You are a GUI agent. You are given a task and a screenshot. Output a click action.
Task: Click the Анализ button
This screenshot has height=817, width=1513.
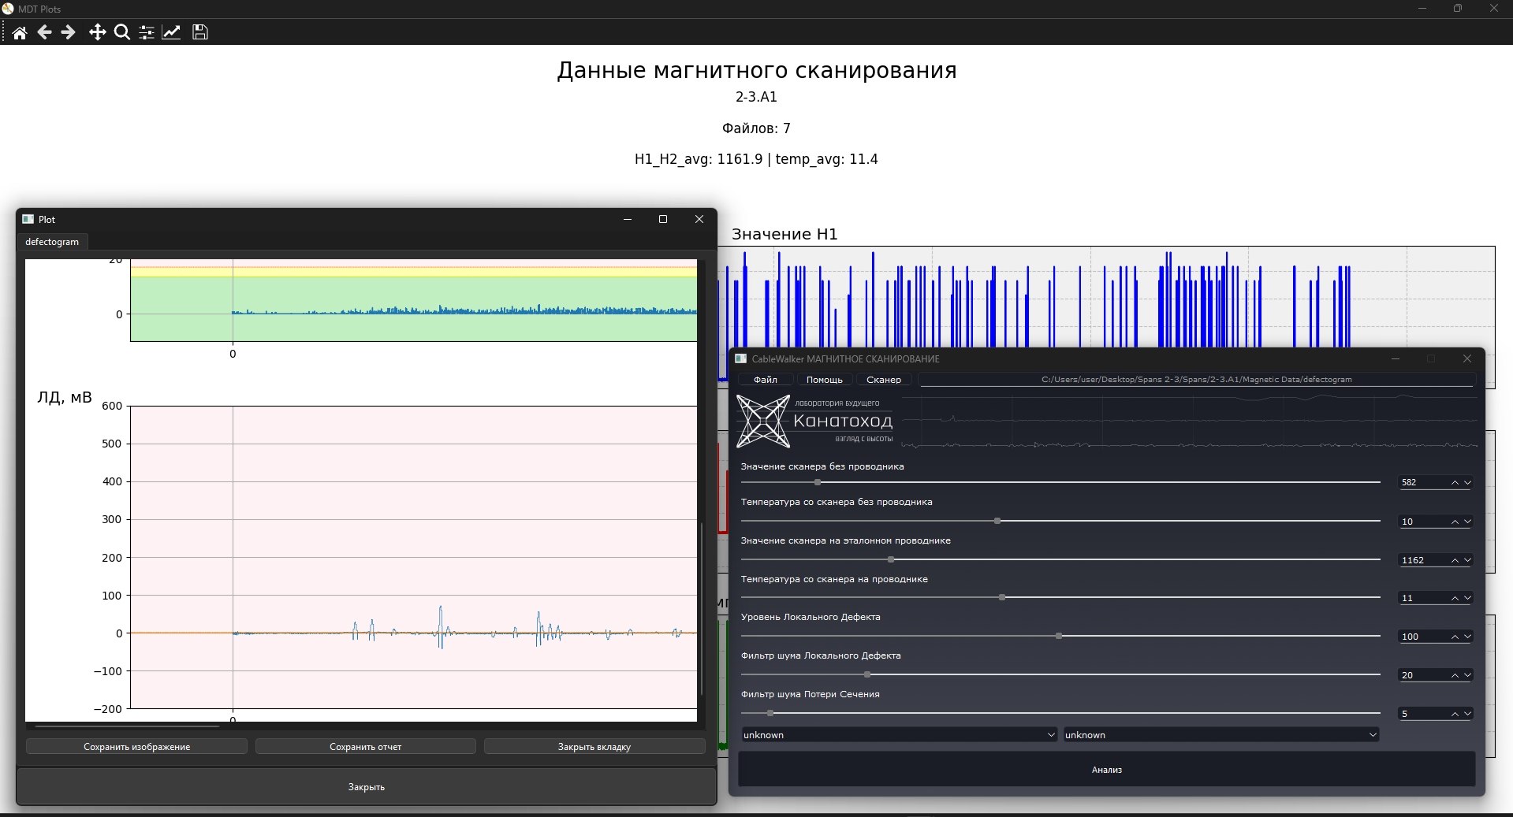click(1106, 770)
